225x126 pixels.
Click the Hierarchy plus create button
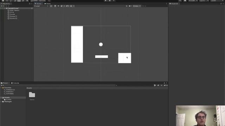2,6
